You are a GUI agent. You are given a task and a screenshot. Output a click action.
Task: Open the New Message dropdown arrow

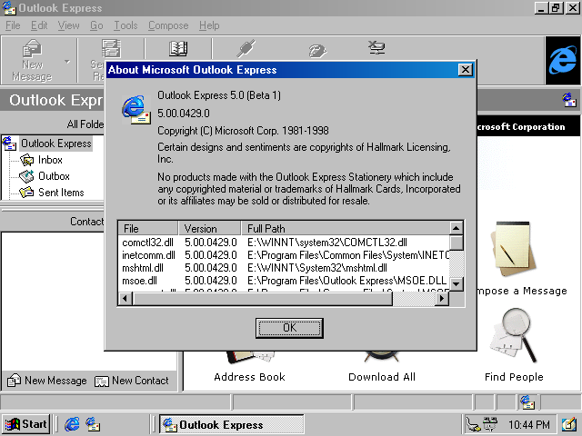pos(66,62)
